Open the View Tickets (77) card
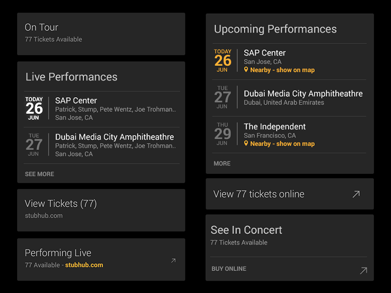 101,210
